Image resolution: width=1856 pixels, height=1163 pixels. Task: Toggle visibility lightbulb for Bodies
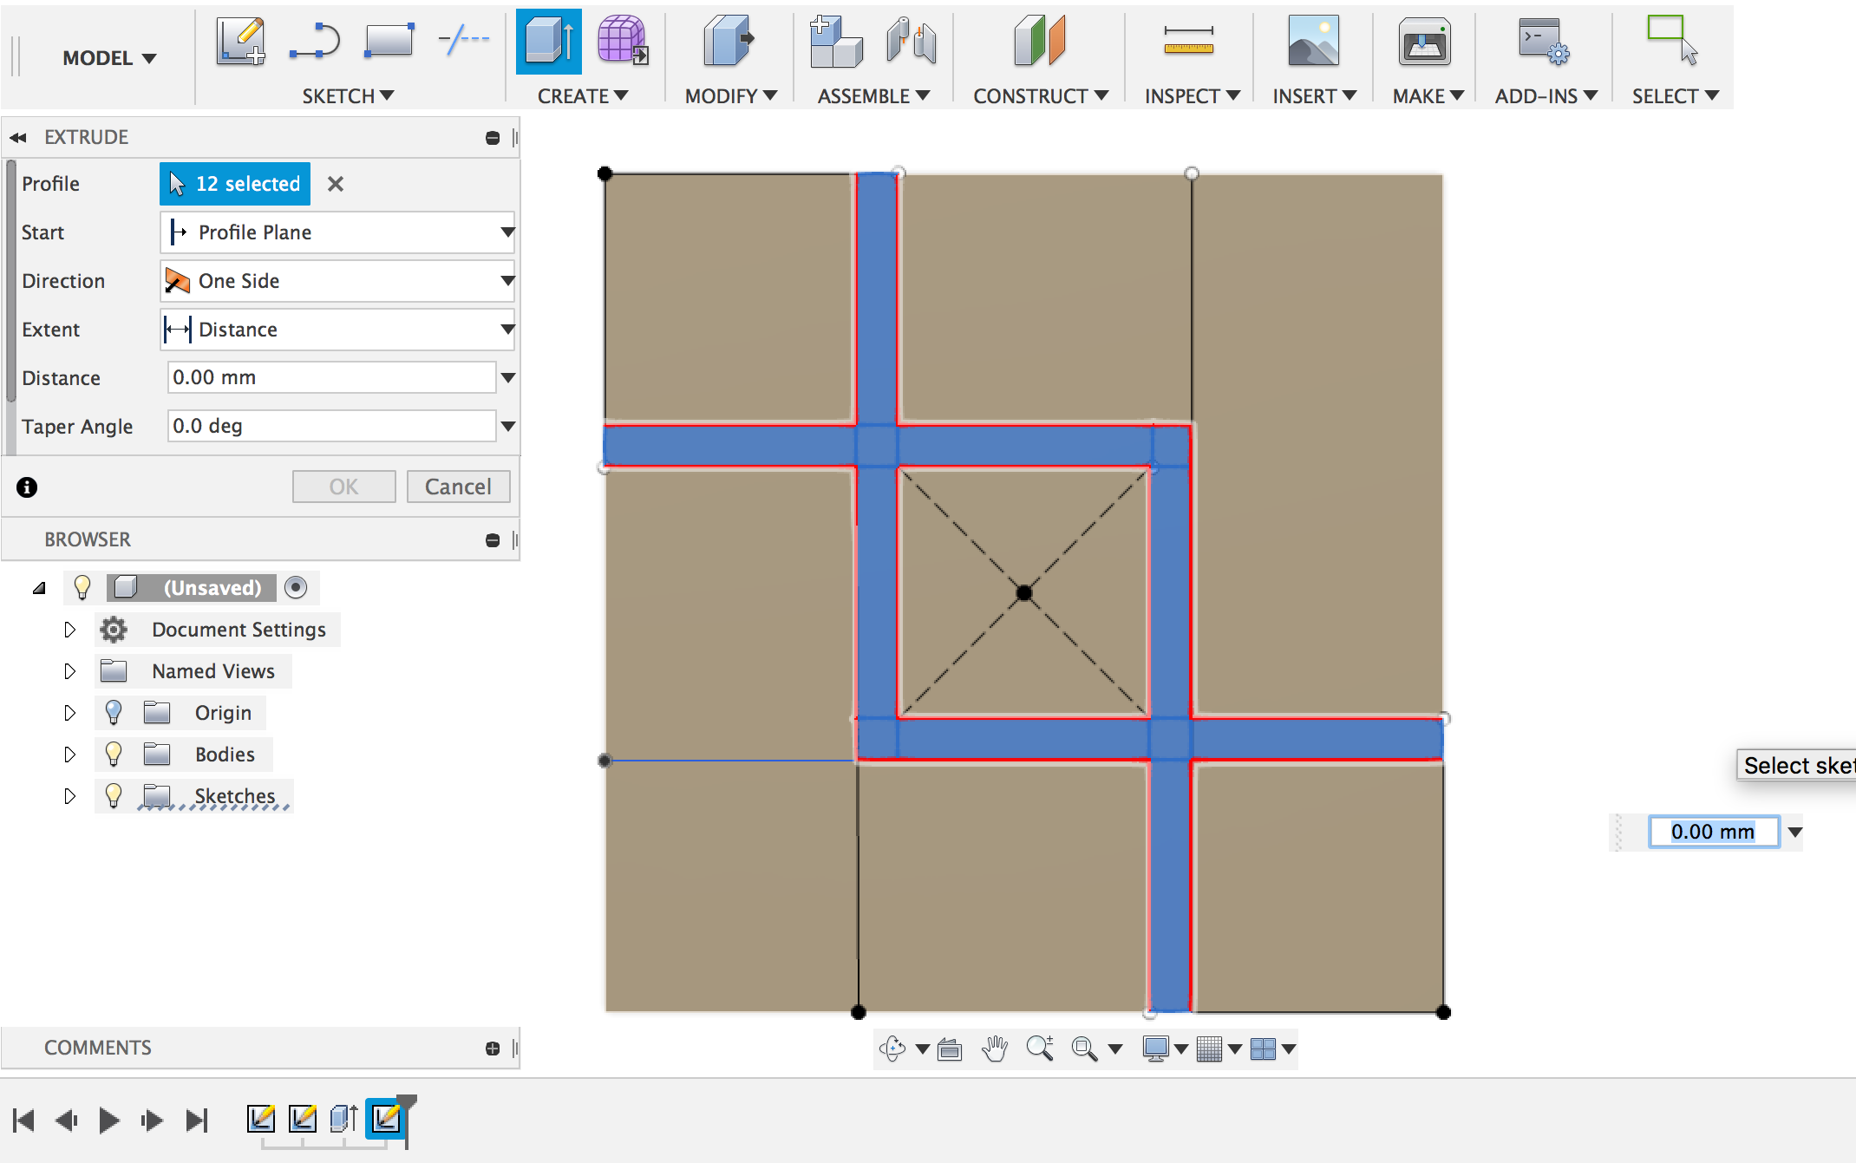coord(114,754)
